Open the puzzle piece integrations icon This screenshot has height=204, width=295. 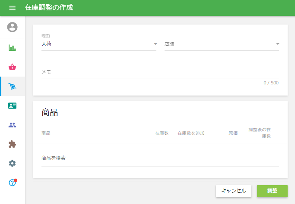(x=13, y=144)
